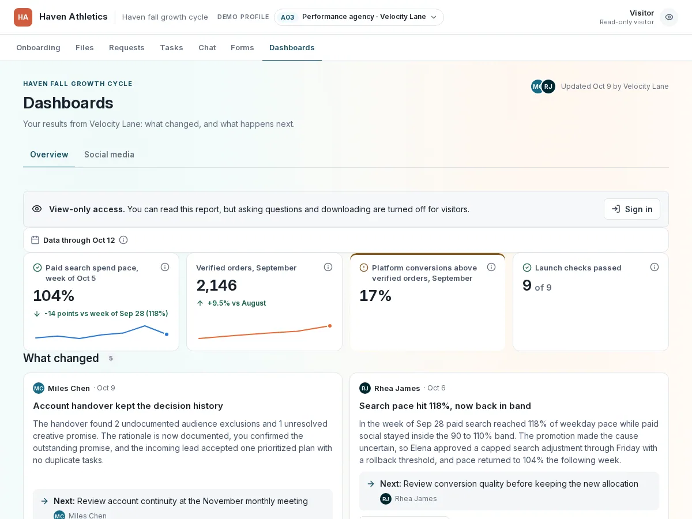
Task: Click the Haven fall growth cycle header text
Action: point(165,17)
